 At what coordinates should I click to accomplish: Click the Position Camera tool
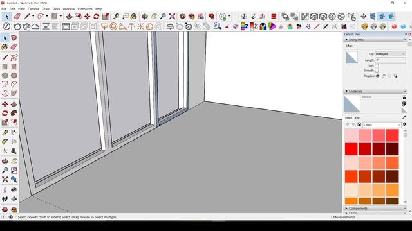[x=5, y=190]
